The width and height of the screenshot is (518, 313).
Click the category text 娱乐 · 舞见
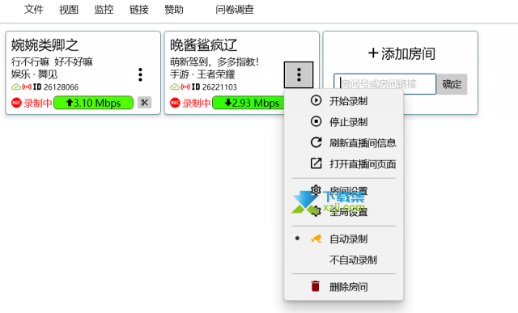tap(34, 74)
